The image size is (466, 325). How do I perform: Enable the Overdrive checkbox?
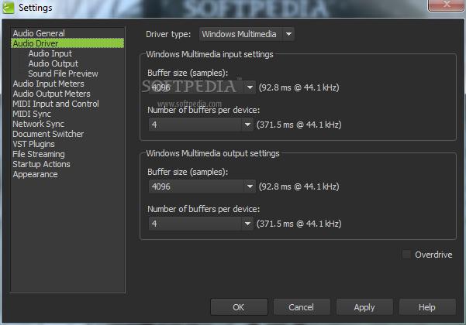pyautogui.click(x=406, y=255)
